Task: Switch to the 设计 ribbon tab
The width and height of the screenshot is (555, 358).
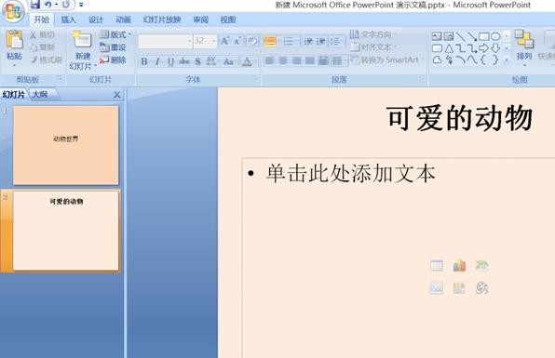Action: pos(96,20)
